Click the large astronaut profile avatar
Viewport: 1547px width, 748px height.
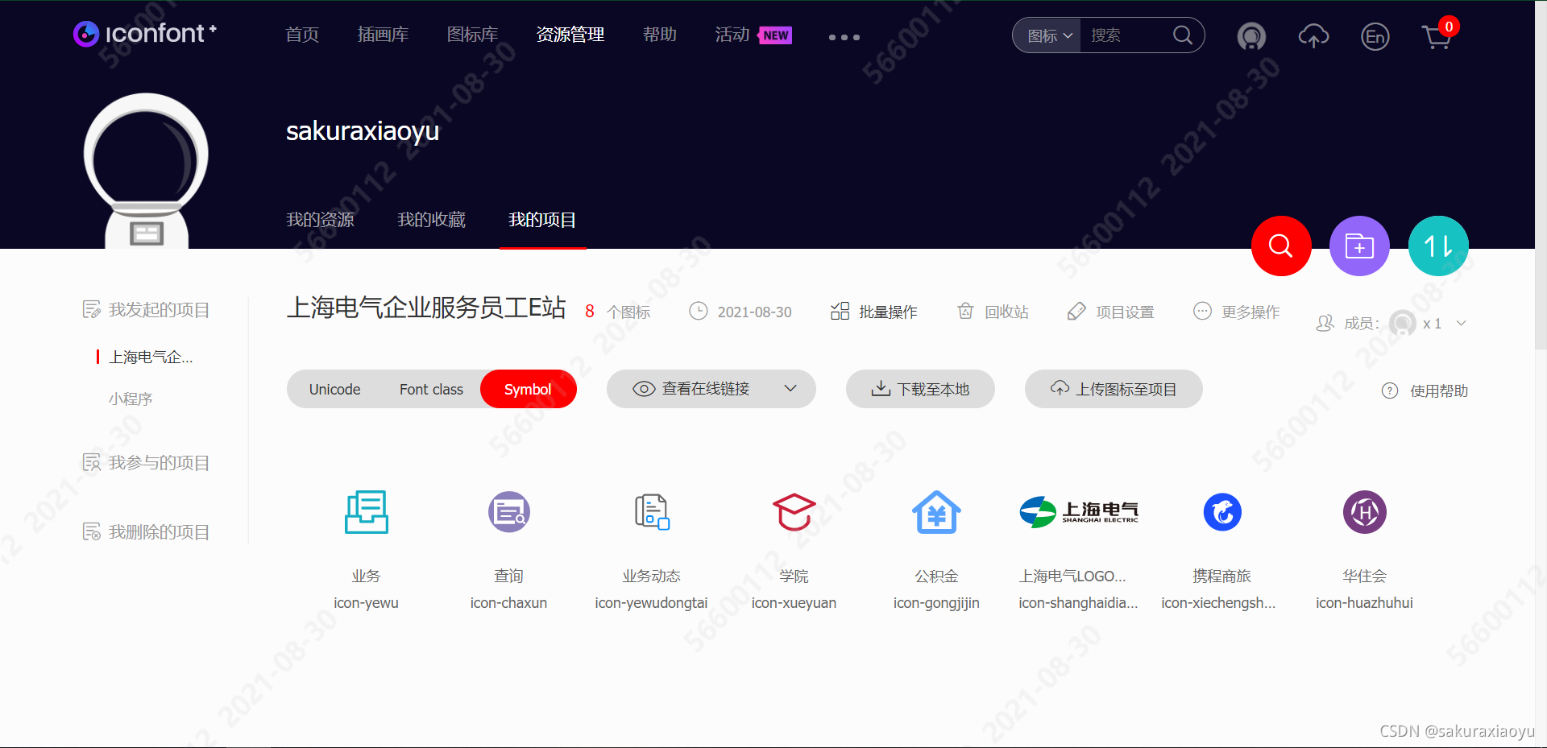click(x=146, y=171)
